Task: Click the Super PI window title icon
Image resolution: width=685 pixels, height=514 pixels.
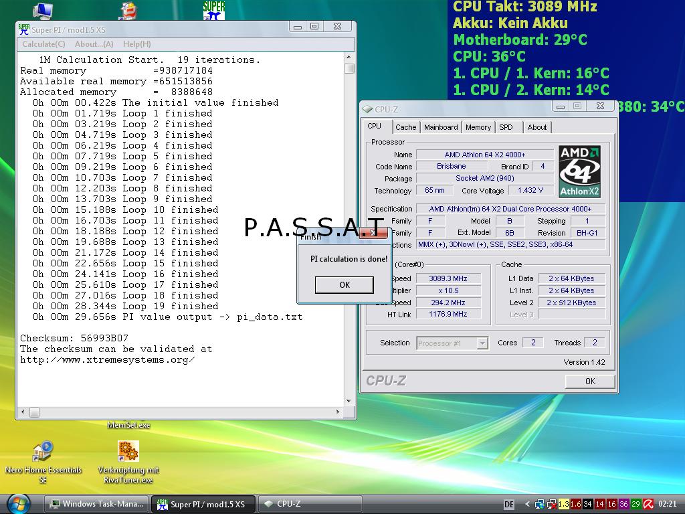Action: [x=23, y=29]
